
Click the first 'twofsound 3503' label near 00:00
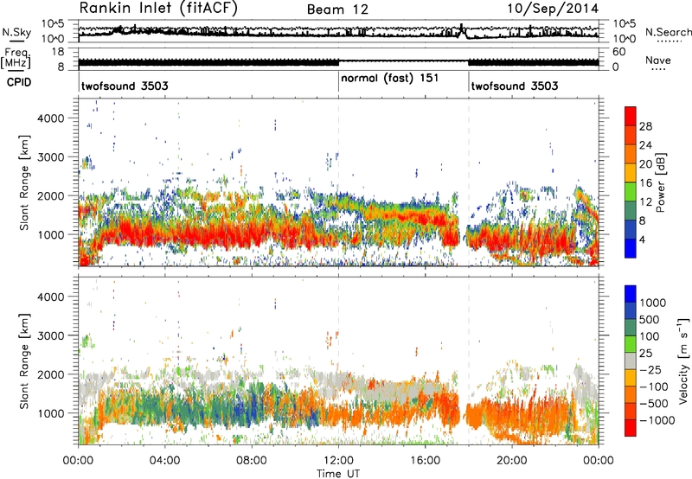125,86
